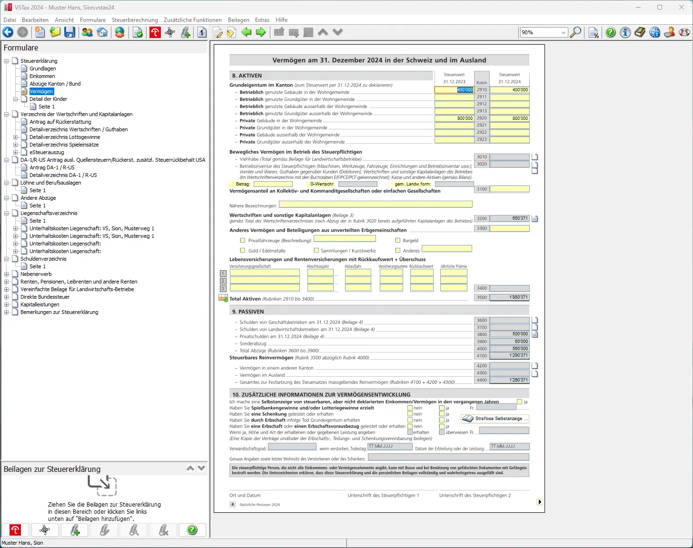Click the green right arrow in toolbar
Image resolution: width=693 pixels, height=548 pixels.
pos(261,32)
